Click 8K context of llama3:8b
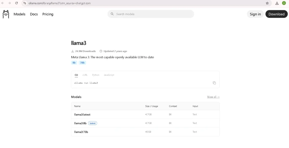The image size is (289, 148). click(170, 123)
